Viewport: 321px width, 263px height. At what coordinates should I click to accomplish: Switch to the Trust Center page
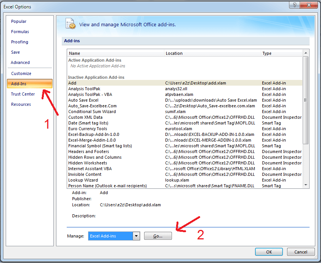click(22, 94)
